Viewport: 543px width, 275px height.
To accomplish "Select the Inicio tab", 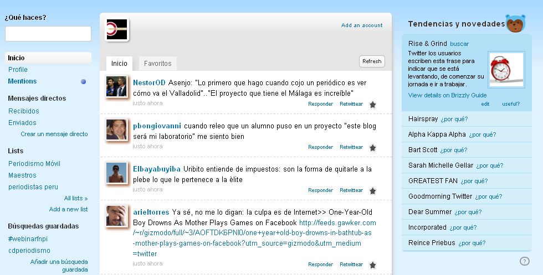I will 119,64.
